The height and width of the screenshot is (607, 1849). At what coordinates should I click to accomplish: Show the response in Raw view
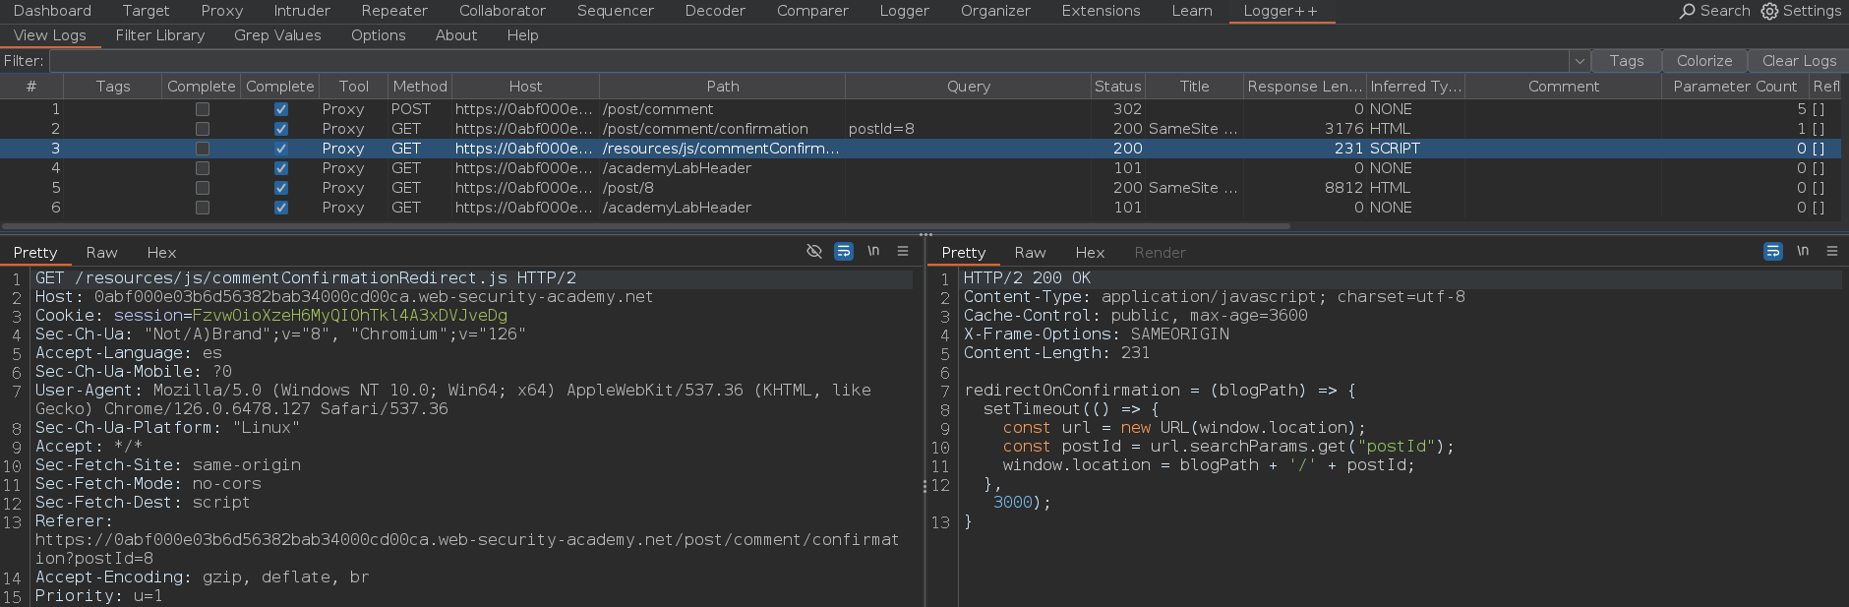[x=1030, y=253]
